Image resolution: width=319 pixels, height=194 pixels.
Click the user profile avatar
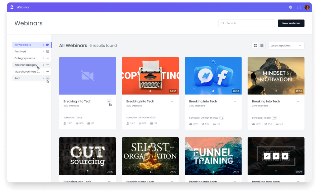tap(307, 7)
